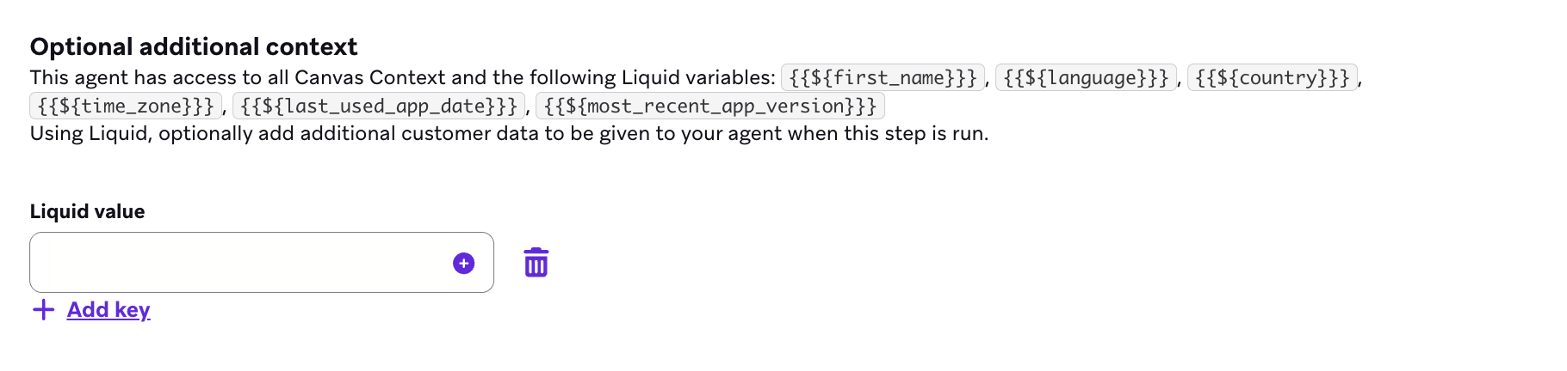This screenshot has height=371, width=1567.
Task: Select the {{${country}}} variable chip
Action: (x=1272, y=78)
